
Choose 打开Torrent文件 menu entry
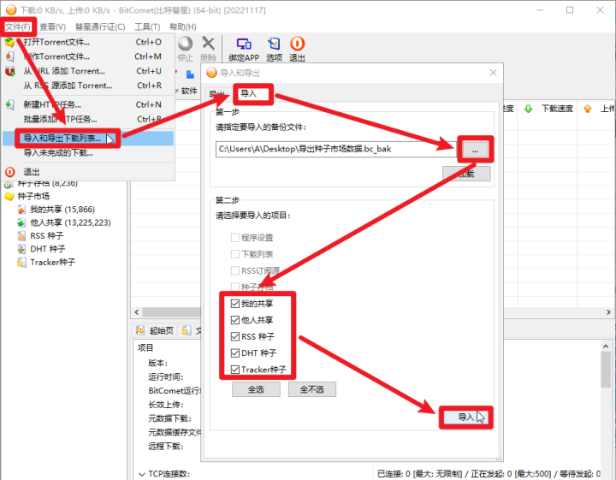point(88,42)
